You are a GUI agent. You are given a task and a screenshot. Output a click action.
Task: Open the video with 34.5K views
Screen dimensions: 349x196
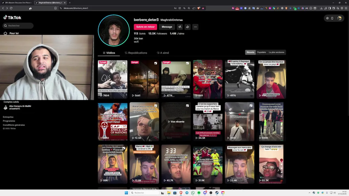208,121
